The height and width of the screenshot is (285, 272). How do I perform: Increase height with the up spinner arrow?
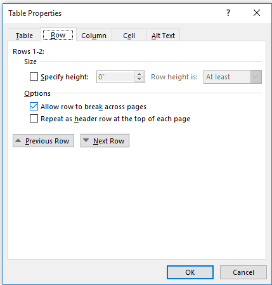(x=139, y=74)
